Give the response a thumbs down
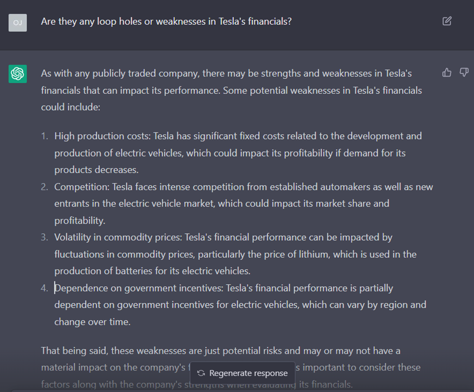This screenshot has height=392, width=474. (464, 72)
